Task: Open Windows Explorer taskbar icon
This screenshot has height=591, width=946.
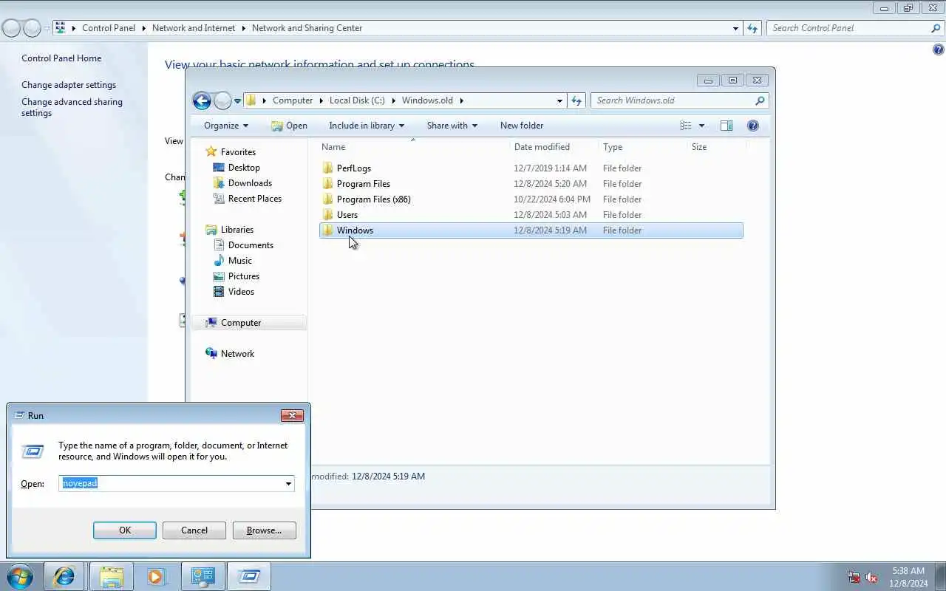Action: click(x=112, y=576)
